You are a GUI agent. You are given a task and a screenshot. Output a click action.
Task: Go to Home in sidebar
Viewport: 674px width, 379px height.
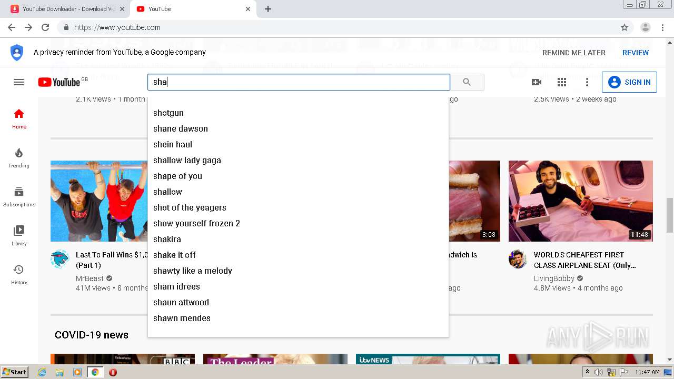[x=19, y=119]
